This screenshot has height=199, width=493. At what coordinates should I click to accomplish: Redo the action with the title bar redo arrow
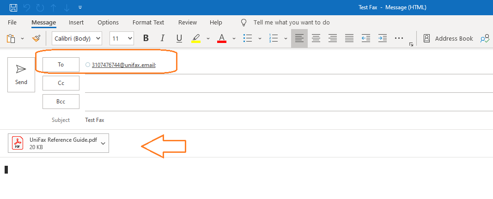(40, 7)
